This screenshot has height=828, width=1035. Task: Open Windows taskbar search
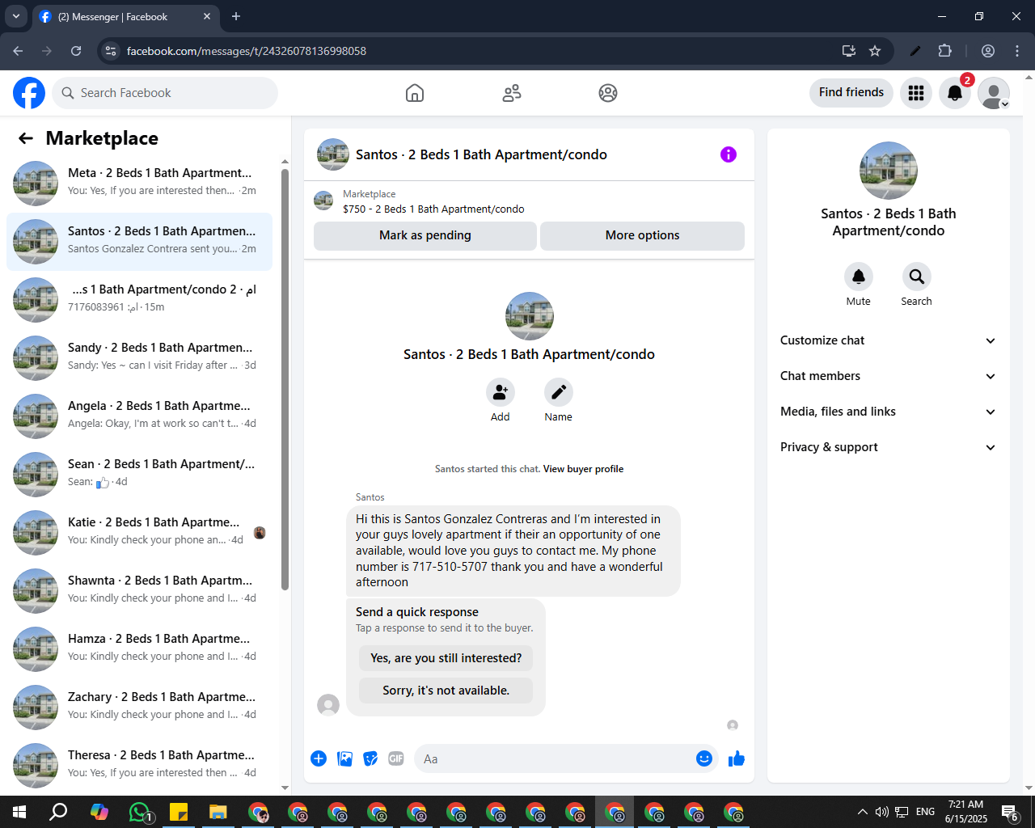58,812
